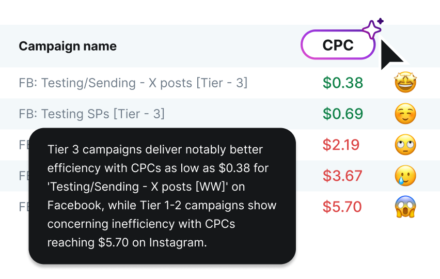Select the smiling emoji beside $0.69
This screenshot has height=279, width=440.
point(405,114)
